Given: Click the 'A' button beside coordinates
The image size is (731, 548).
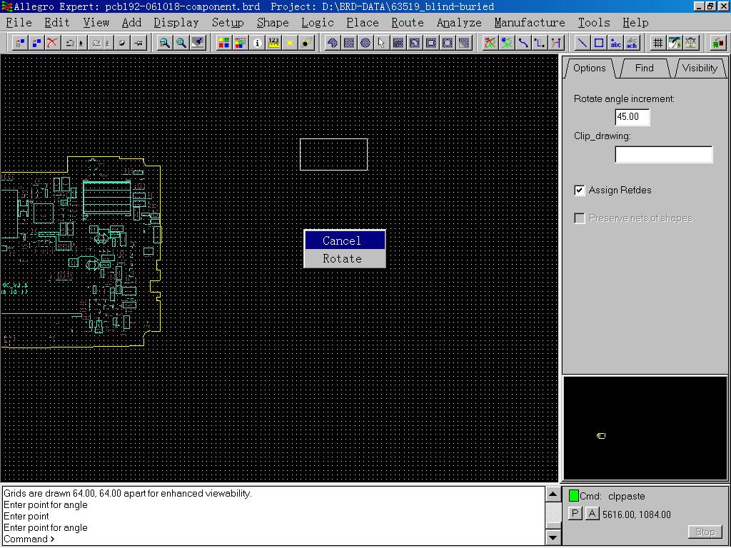Looking at the screenshot, I should (592, 514).
